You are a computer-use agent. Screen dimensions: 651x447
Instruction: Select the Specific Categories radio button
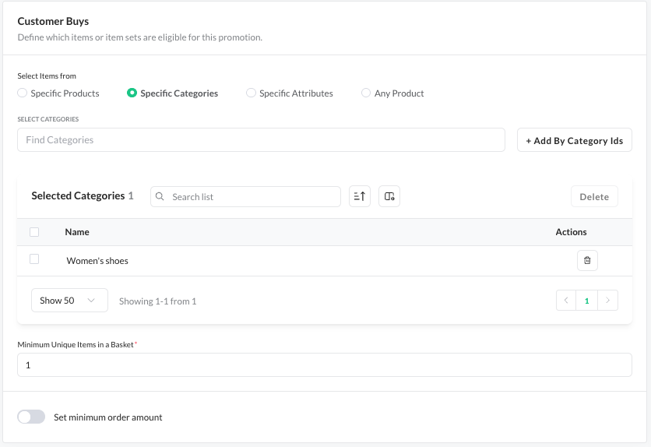pyautogui.click(x=132, y=93)
